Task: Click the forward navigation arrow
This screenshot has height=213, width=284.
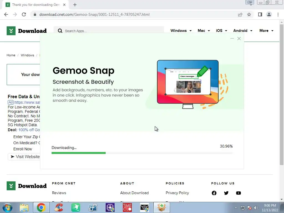Action: [x=15, y=14]
